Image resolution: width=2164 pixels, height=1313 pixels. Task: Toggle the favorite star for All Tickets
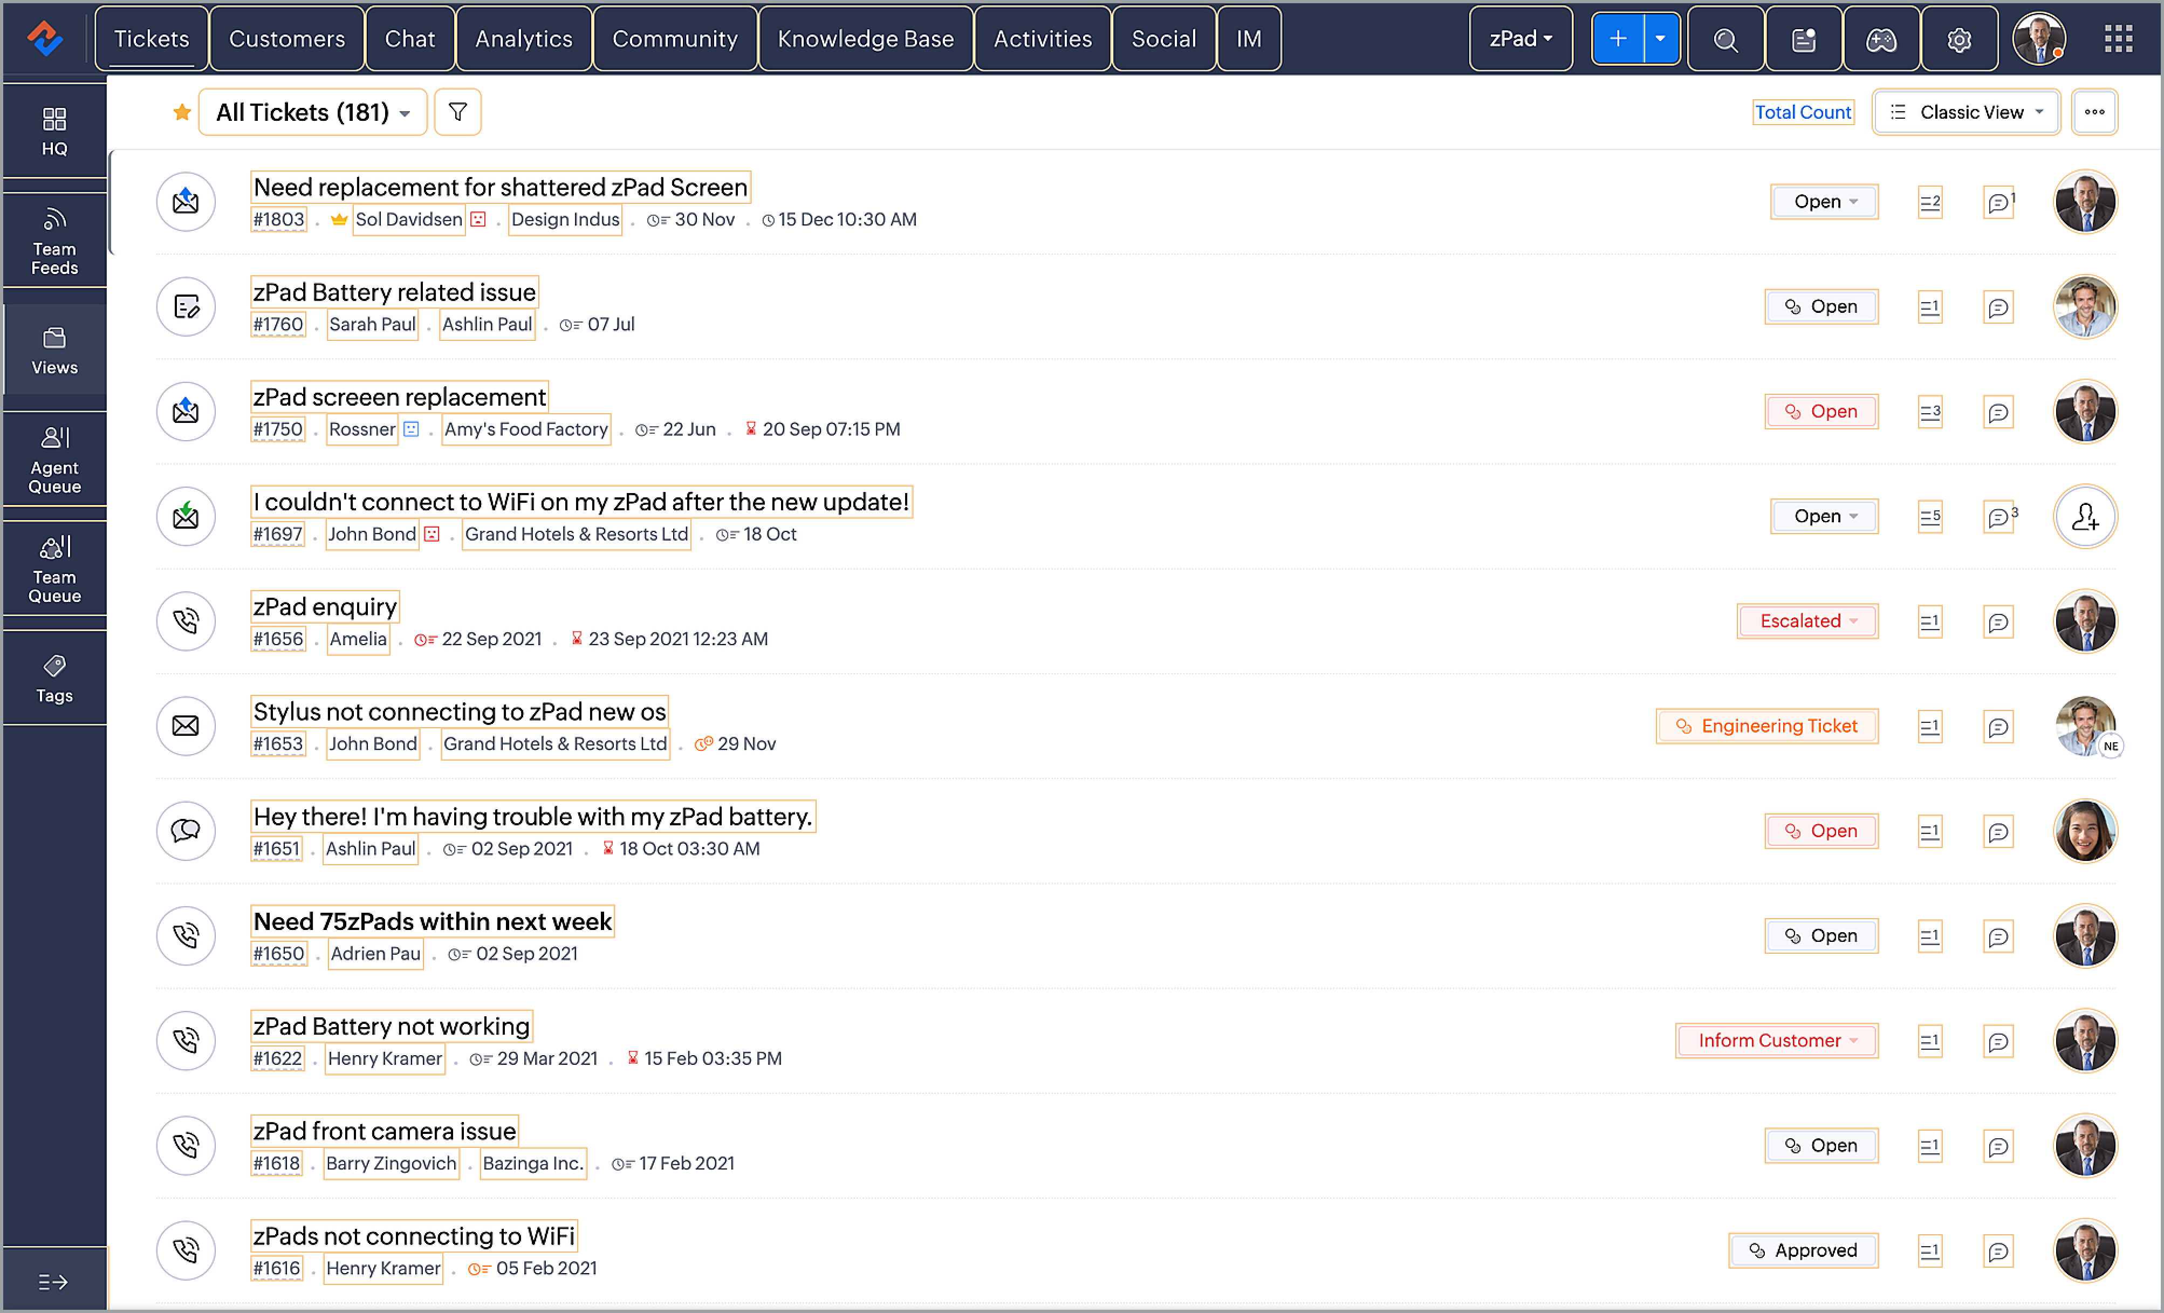(x=182, y=112)
